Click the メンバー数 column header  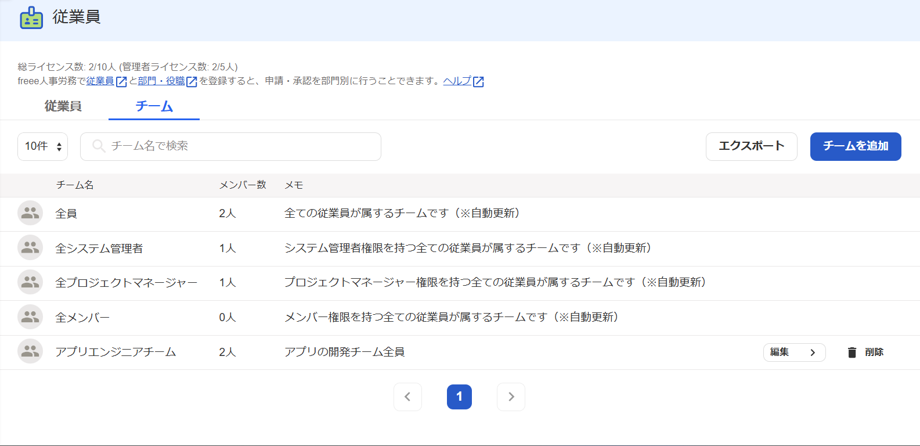coord(243,185)
